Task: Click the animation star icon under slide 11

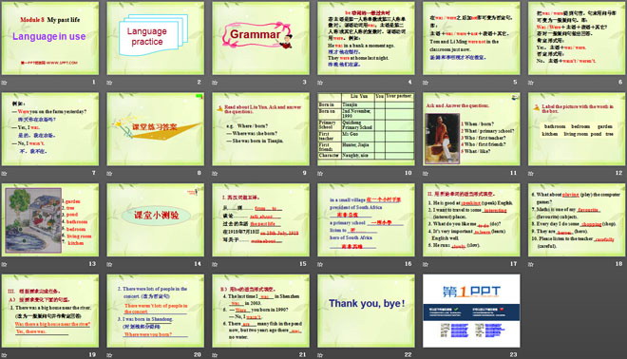Action: (x=426, y=173)
